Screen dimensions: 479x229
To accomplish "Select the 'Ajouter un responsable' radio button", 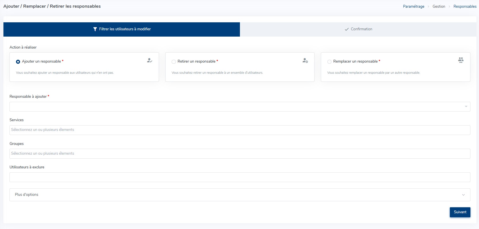I will pyautogui.click(x=18, y=61).
